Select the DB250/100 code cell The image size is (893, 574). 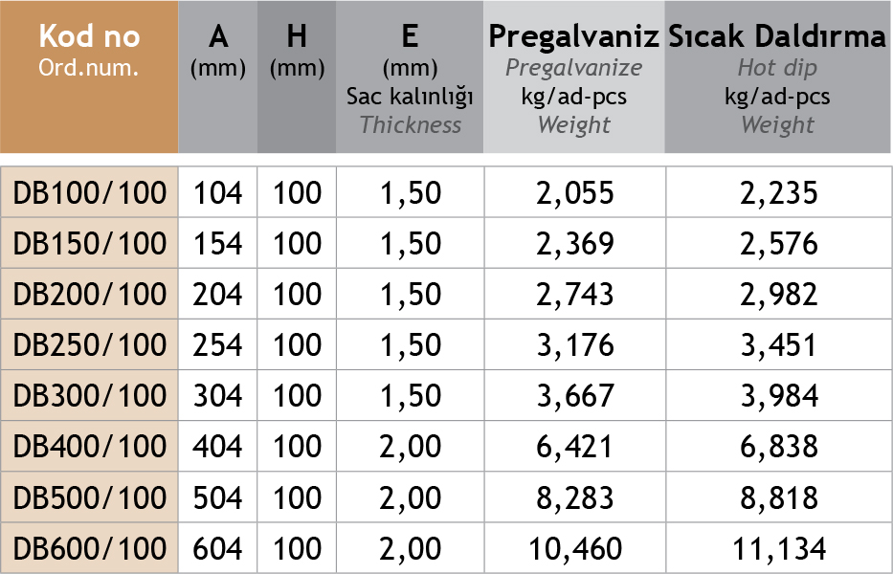coord(90,345)
